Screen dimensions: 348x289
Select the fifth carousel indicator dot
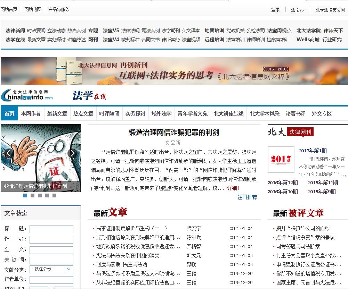54,195
